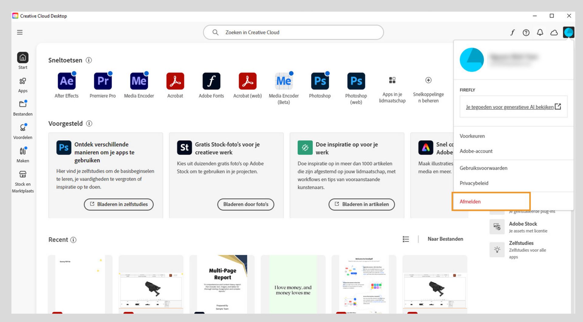This screenshot has width=583, height=322.
Task: Open the Multi-Page Report thumbnail
Action: [222, 284]
